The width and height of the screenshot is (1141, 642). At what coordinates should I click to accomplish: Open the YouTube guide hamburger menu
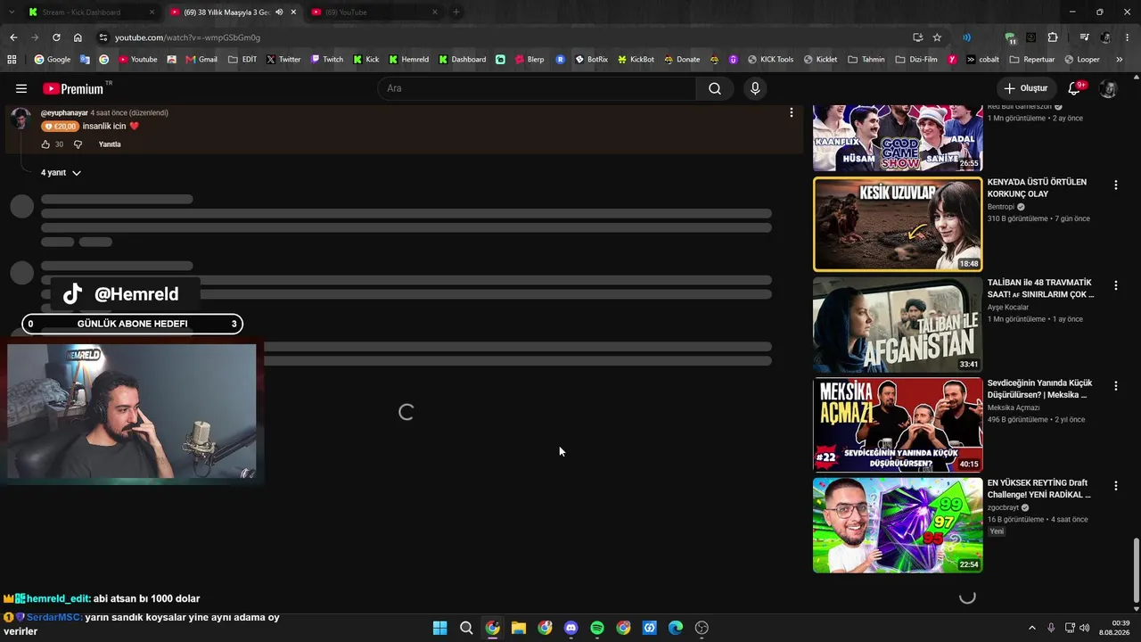[21, 88]
